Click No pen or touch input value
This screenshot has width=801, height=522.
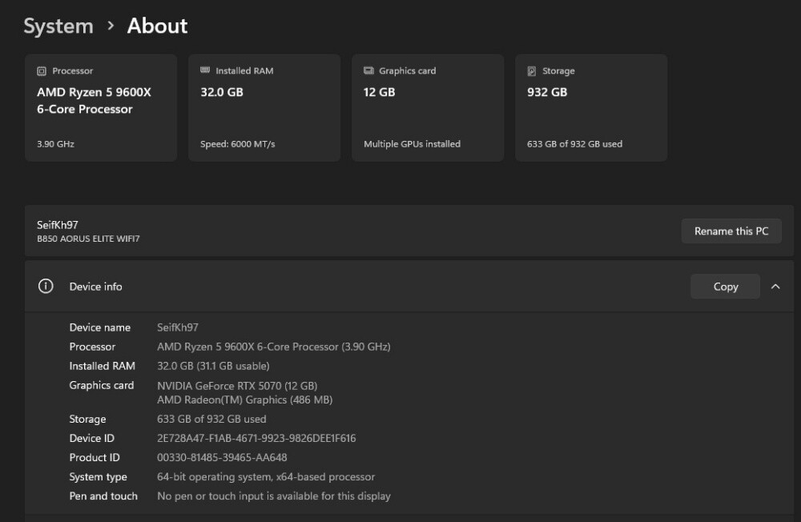(x=274, y=496)
